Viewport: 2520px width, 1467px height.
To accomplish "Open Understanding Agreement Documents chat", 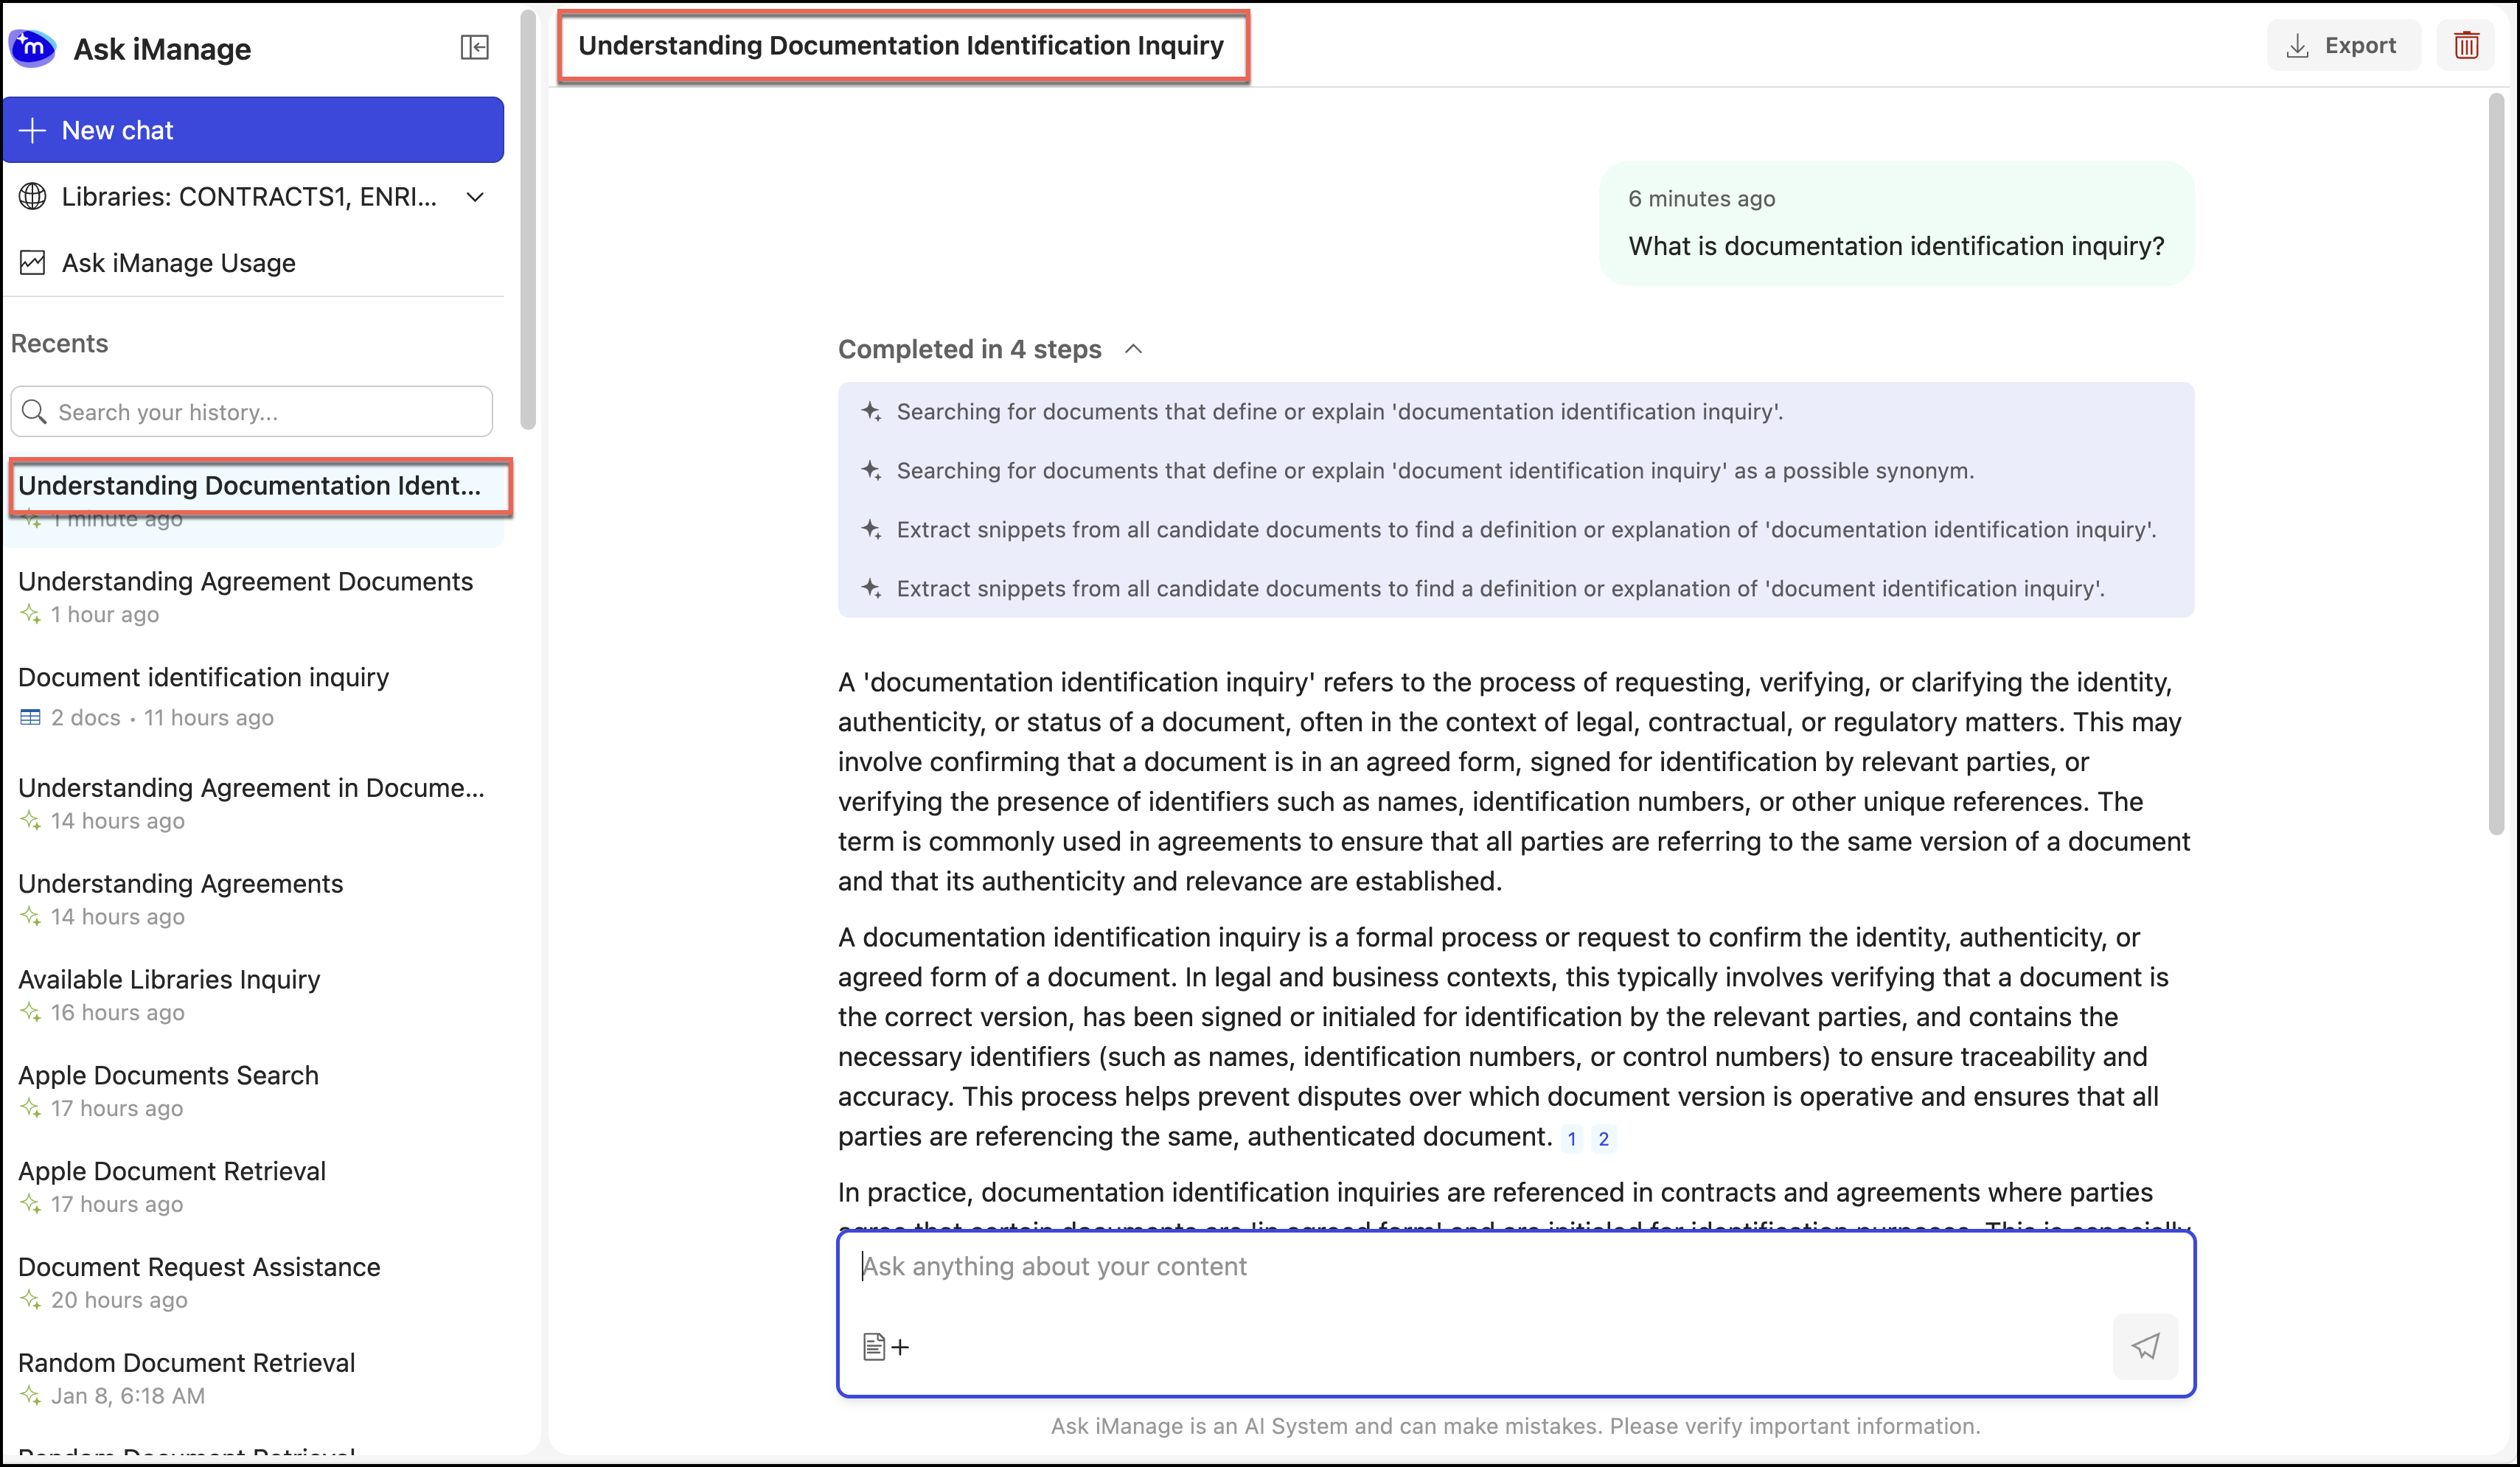I will [x=245, y=582].
